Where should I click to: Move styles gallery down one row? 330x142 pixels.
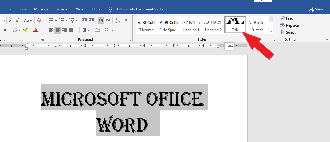[x=271, y=25]
